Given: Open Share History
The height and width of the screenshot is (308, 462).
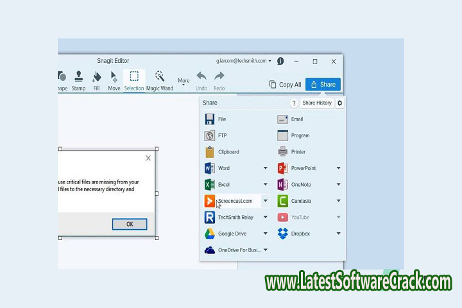Looking at the screenshot, I should point(317,103).
